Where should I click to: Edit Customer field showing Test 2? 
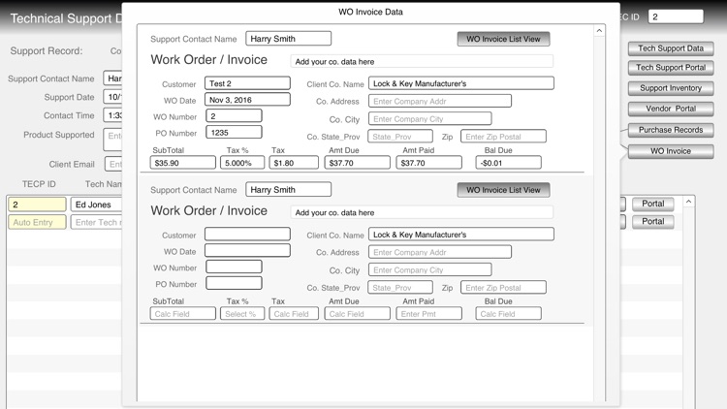[247, 83]
